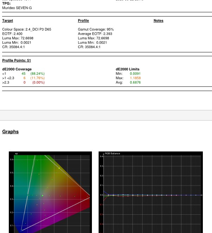This screenshot has width=212, height=233.
Task: Click the Murideo SEVEN-G text
Action: (17, 8)
